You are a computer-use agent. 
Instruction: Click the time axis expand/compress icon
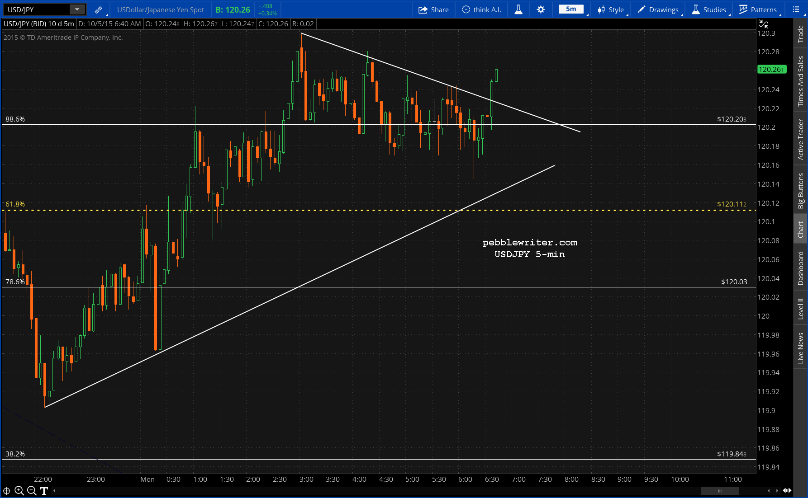pyautogui.click(x=787, y=491)
